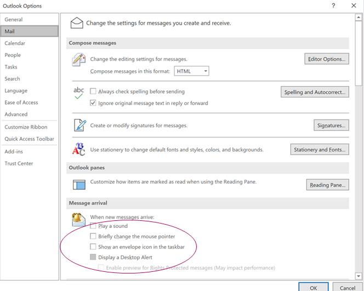364x291 pixels.
Task: Click the signature pen icon
Action: click(79, 125)
